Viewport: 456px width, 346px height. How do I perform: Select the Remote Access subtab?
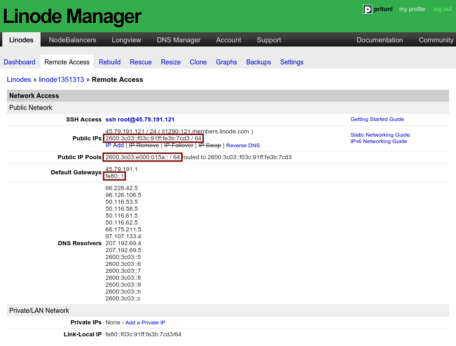pyautogui.click(x=67, y=62)
